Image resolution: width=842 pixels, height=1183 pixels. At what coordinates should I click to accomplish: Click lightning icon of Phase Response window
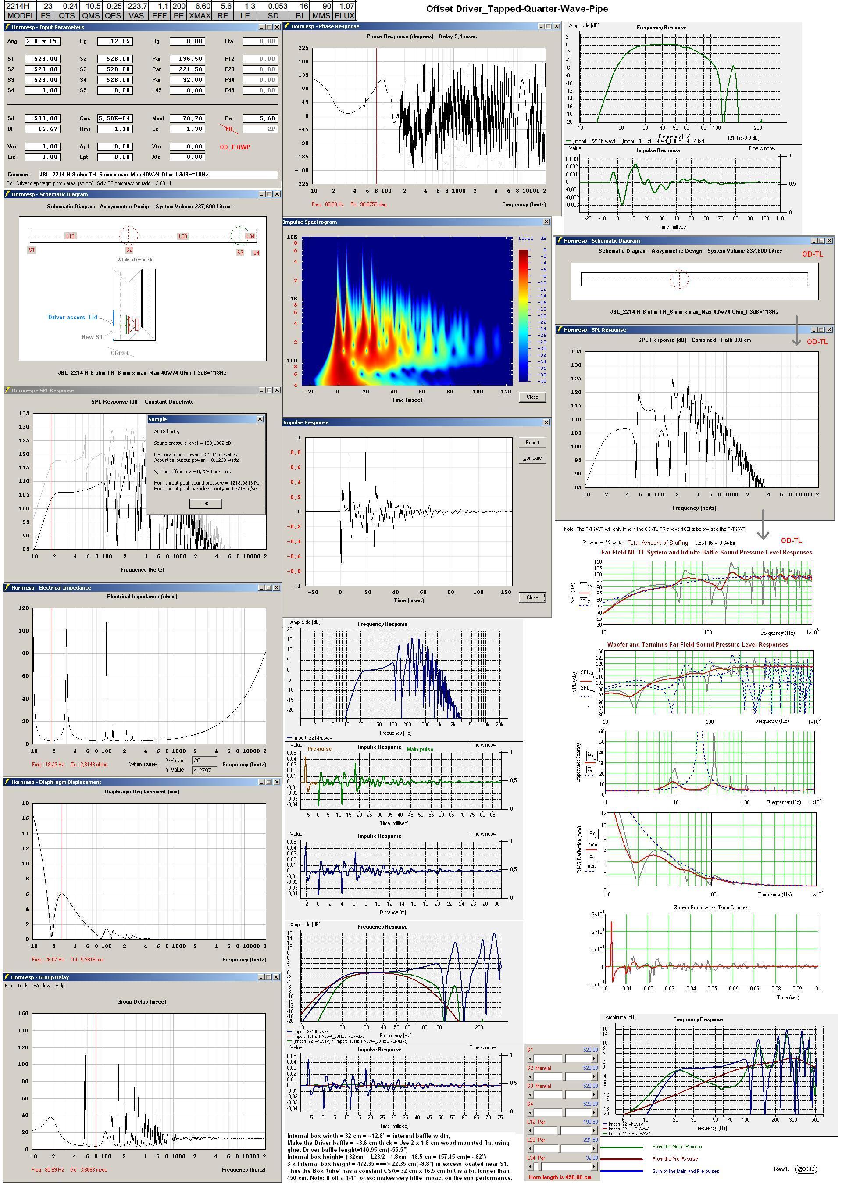coord(287,26)
